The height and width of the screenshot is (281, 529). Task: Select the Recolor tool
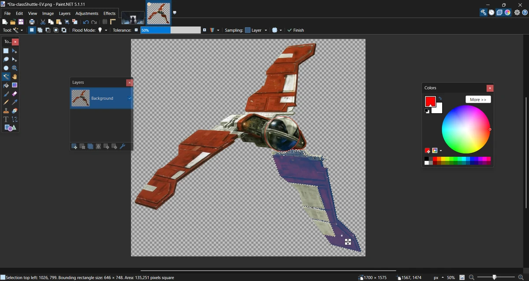click(15, 111)
